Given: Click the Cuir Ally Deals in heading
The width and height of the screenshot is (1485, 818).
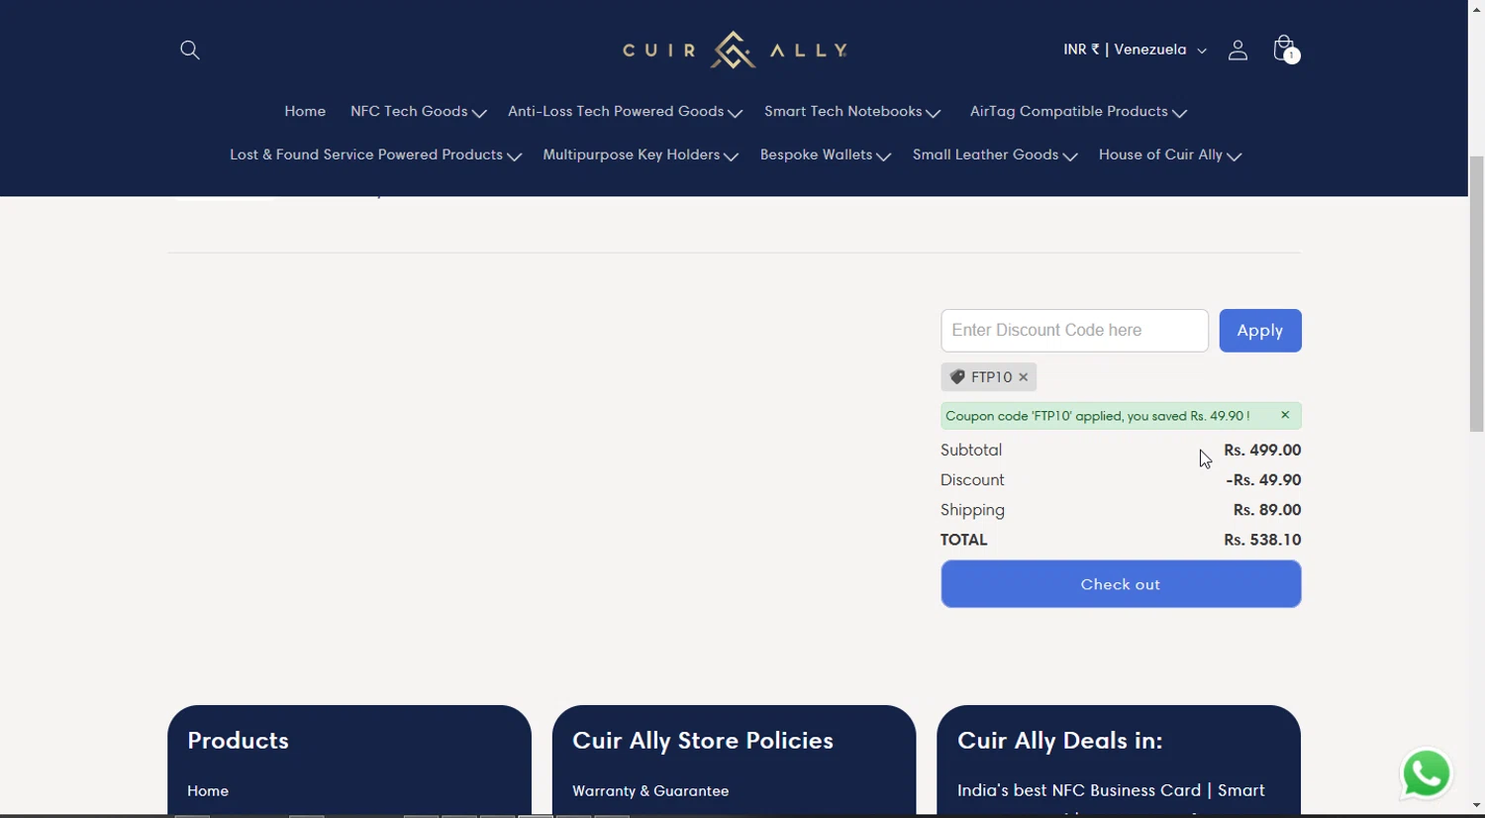Looking at the screenshot, I should click(x=1059, y=741).
